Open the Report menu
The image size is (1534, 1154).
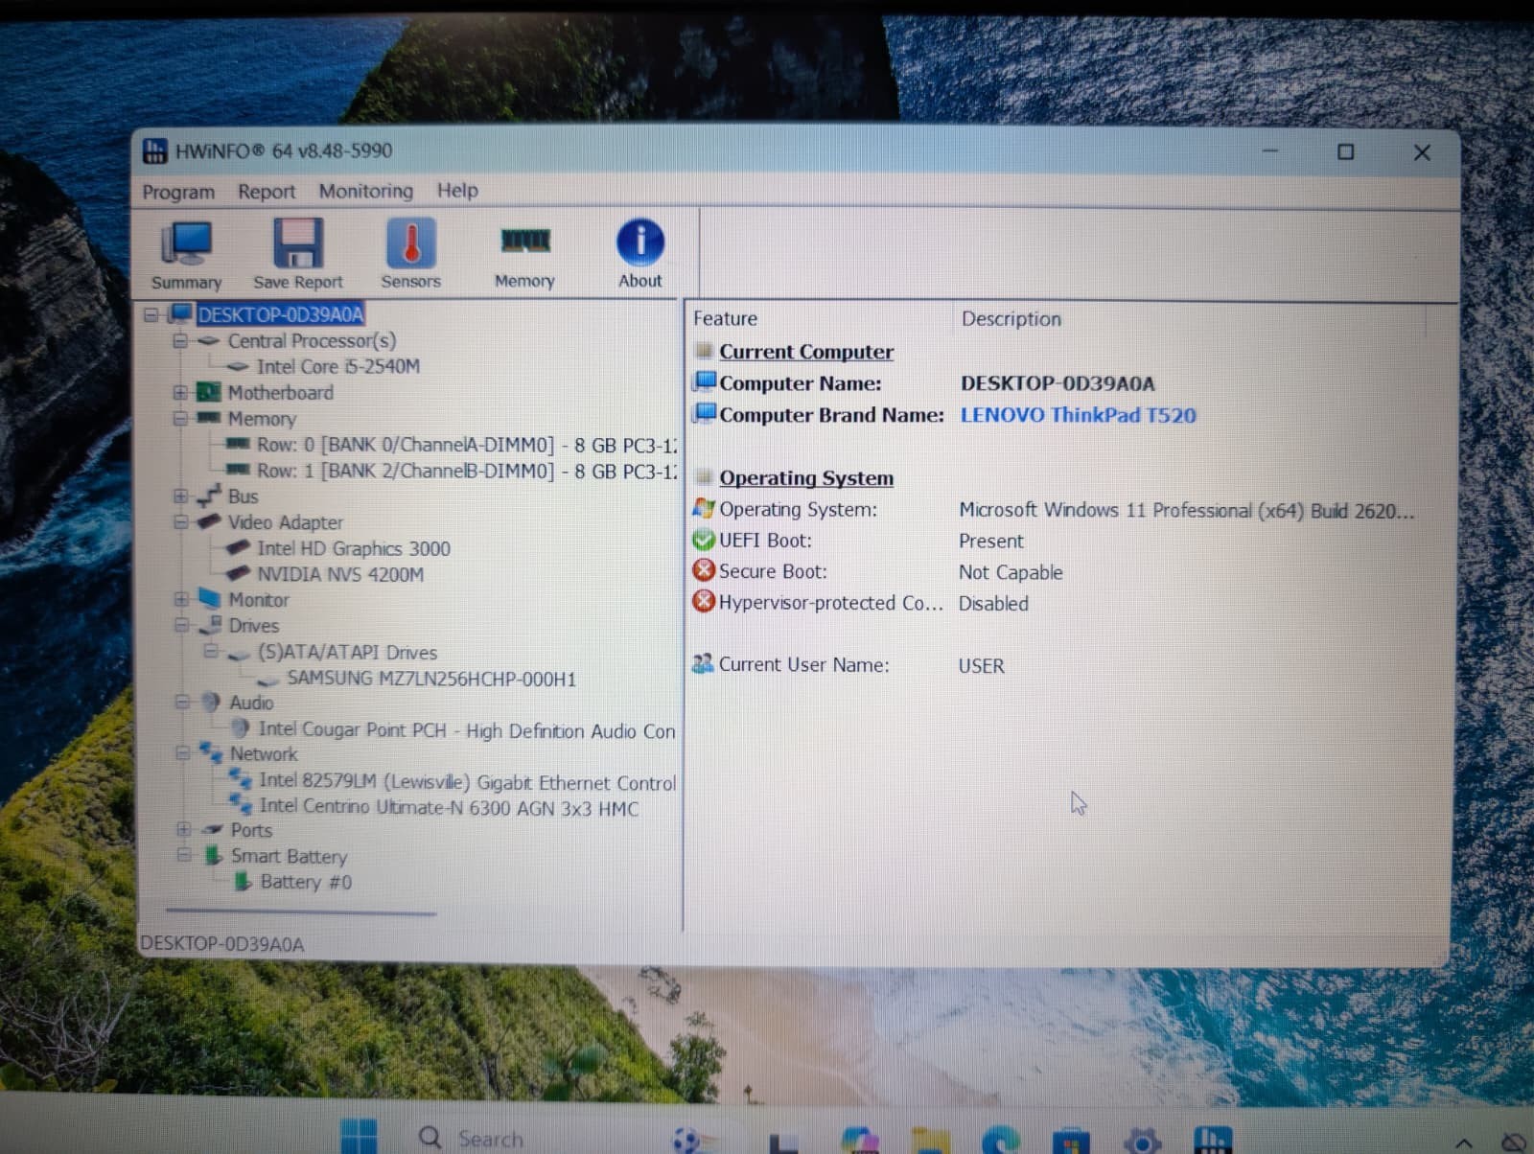pyautogui.click(x=267, y=192)
